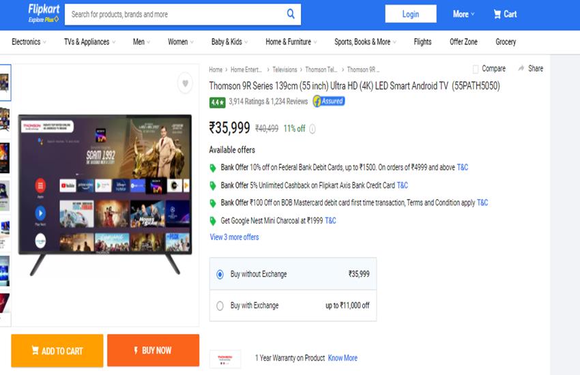Screen dimensions: 580x375
Task: Go to Televisions breadcrumb
Action: [285, 70]
